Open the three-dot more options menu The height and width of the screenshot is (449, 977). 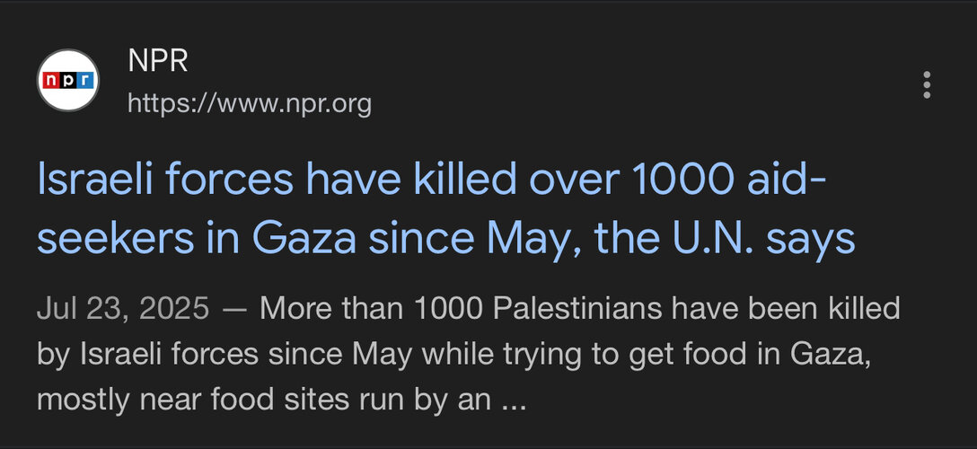927,84
